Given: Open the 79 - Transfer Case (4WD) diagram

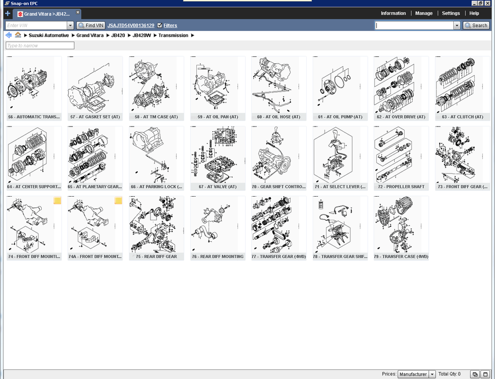Looking at the screenshot, I should 401,228.
